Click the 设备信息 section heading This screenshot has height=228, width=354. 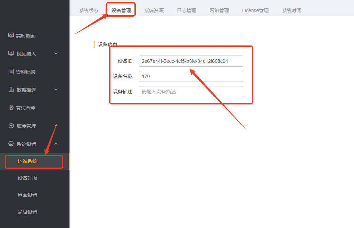coord(107,44)
